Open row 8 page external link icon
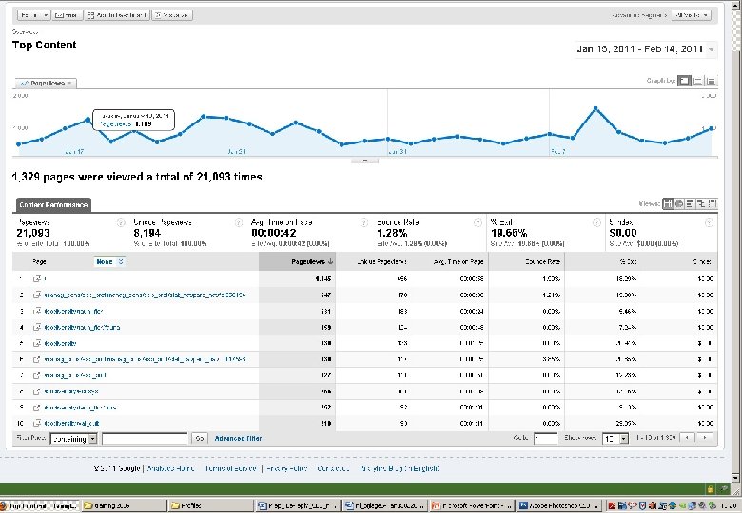The height and width of the screenshot is (513, 742). tap(36, 391)
